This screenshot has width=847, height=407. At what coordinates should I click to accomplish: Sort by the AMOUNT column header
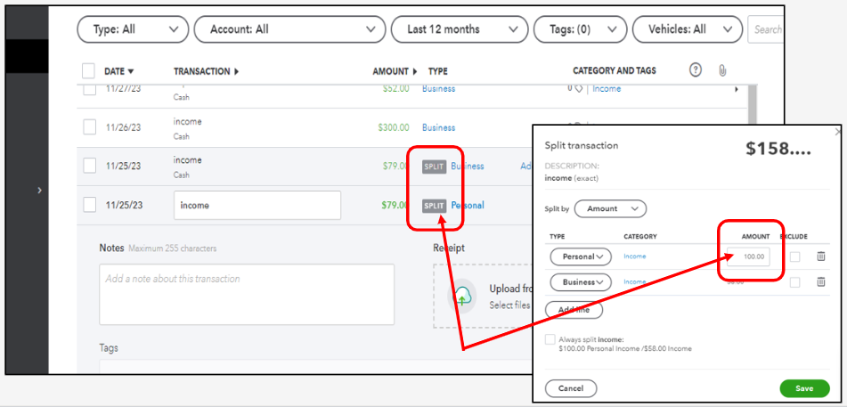[395, 71]
